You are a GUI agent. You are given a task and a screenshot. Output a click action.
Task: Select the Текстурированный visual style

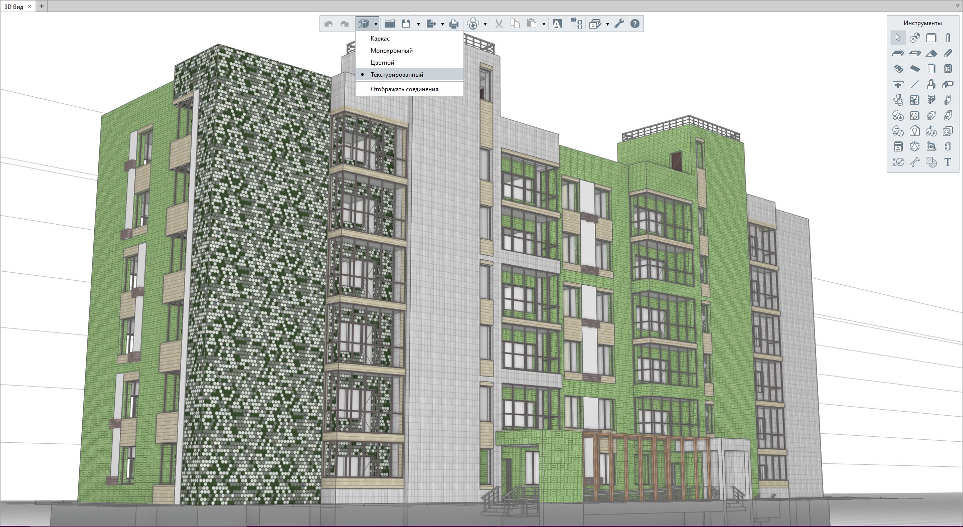(x=397, y=75)
